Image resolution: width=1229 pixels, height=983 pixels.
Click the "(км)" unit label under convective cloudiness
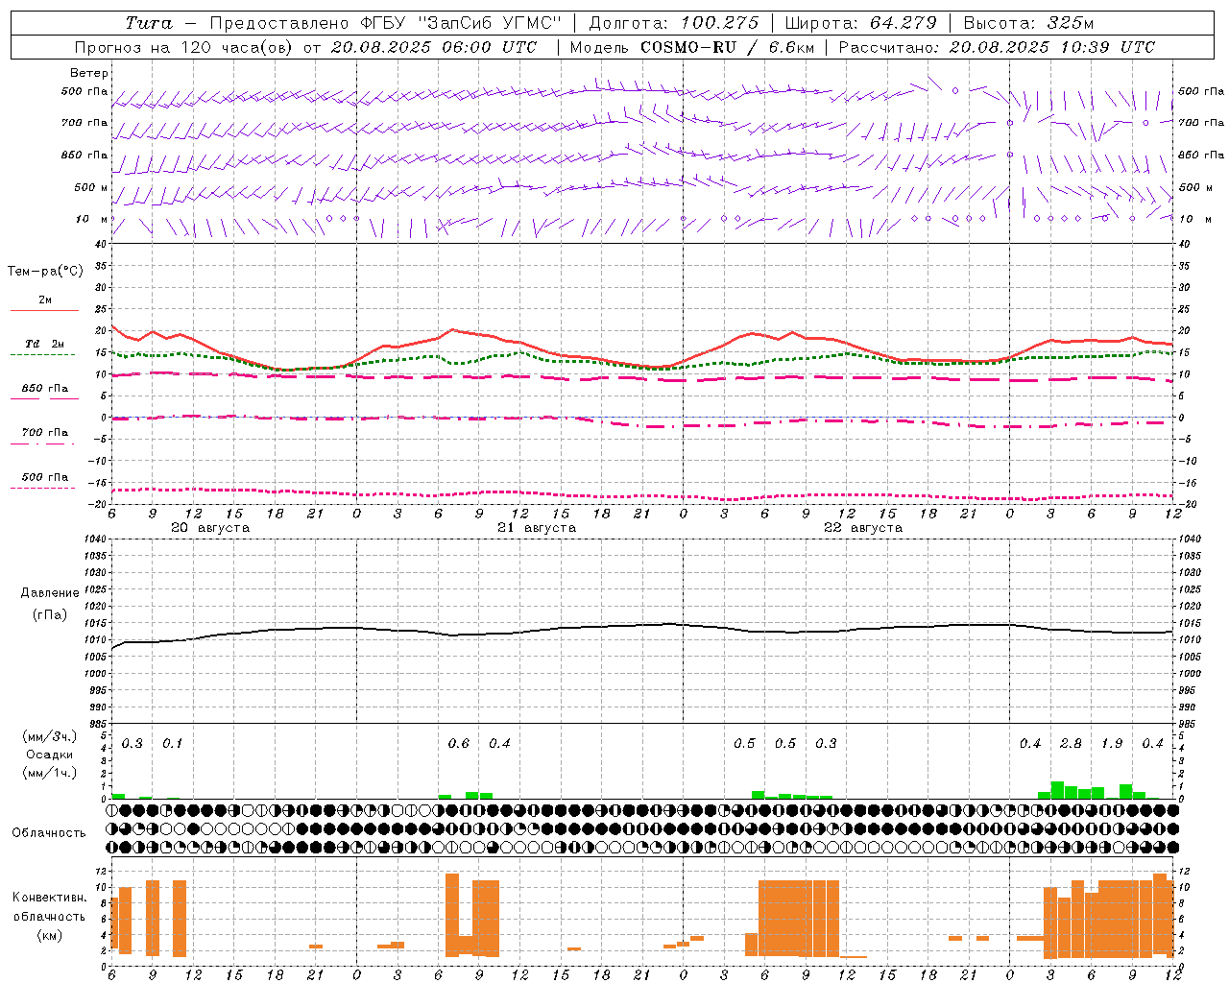(50, 934)
